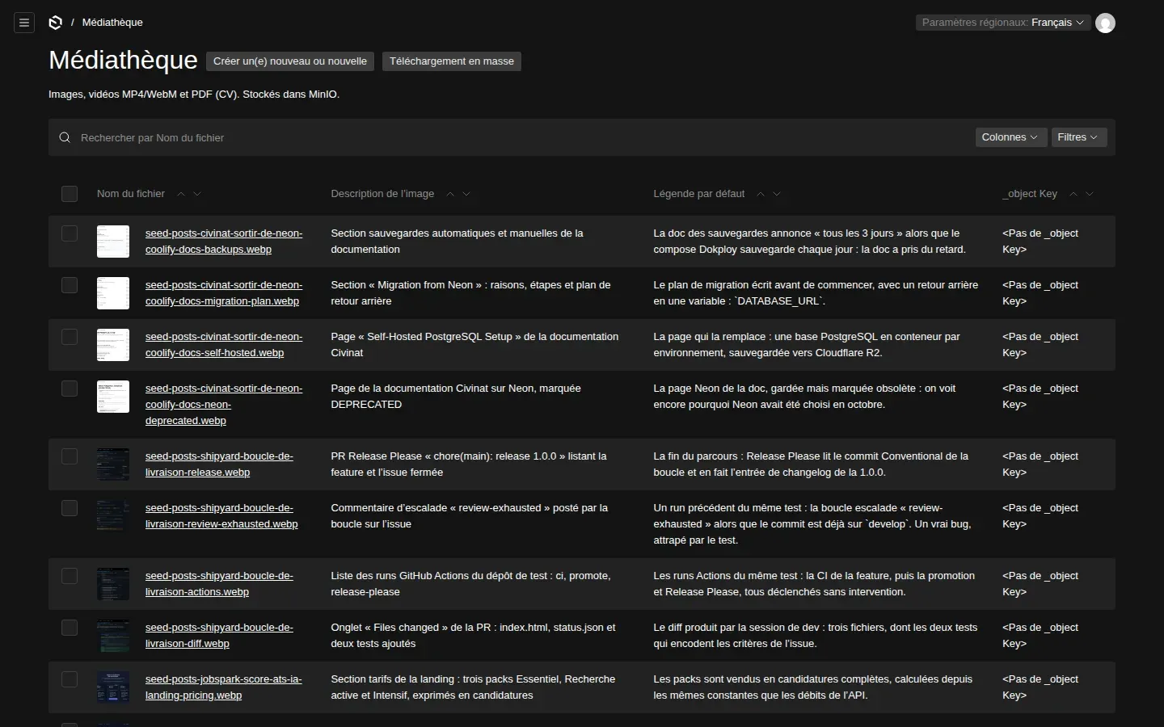The image size is (1164, 727).
Task: Click Créer un(e) nouveau ou nouvelle
Action: pyautogui.click(x=290, y=61)
